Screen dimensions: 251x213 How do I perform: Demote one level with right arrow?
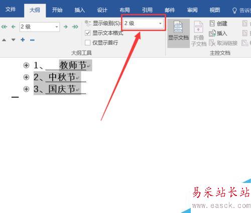(x=66, y=27)
